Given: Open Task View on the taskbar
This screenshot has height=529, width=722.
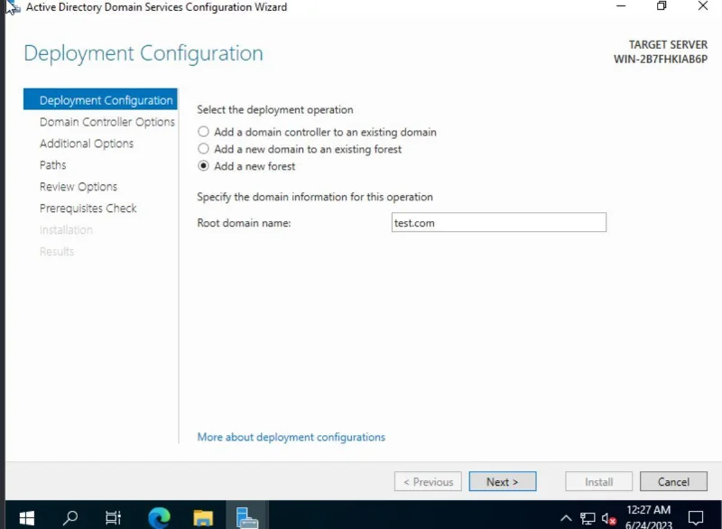Looking at the screenshot, I should [113, 517].
